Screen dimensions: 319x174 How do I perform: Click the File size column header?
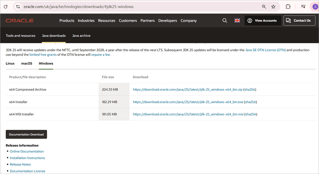(108, 77)
